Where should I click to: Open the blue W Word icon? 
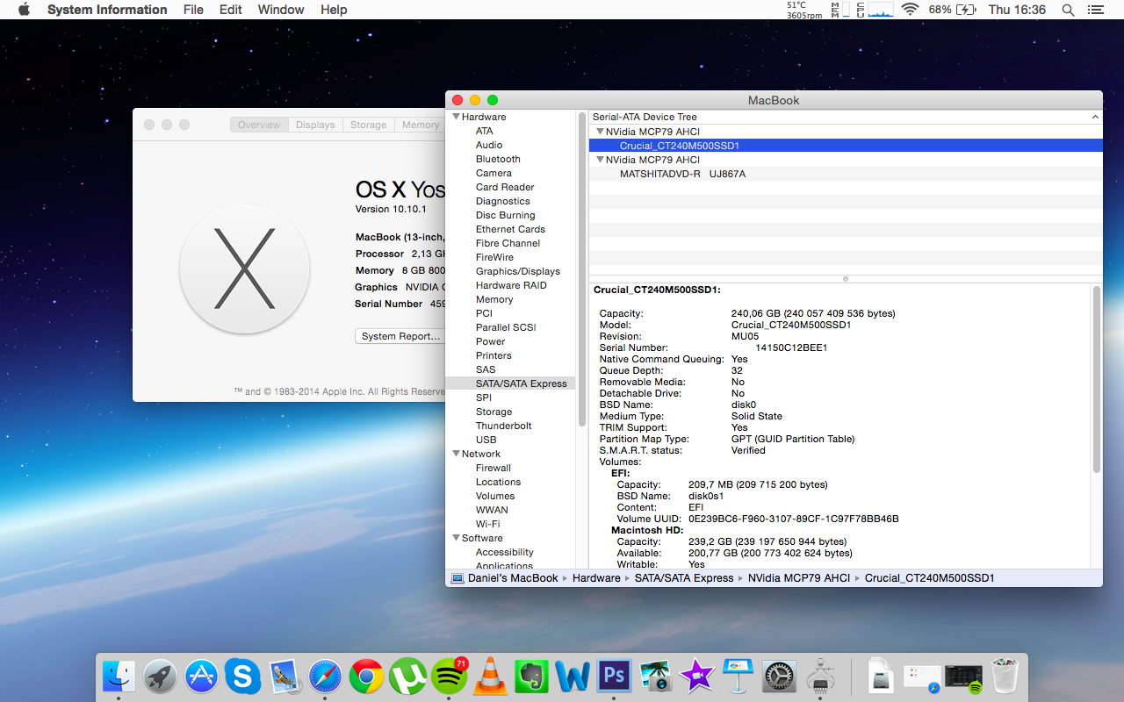click(573, 676)
